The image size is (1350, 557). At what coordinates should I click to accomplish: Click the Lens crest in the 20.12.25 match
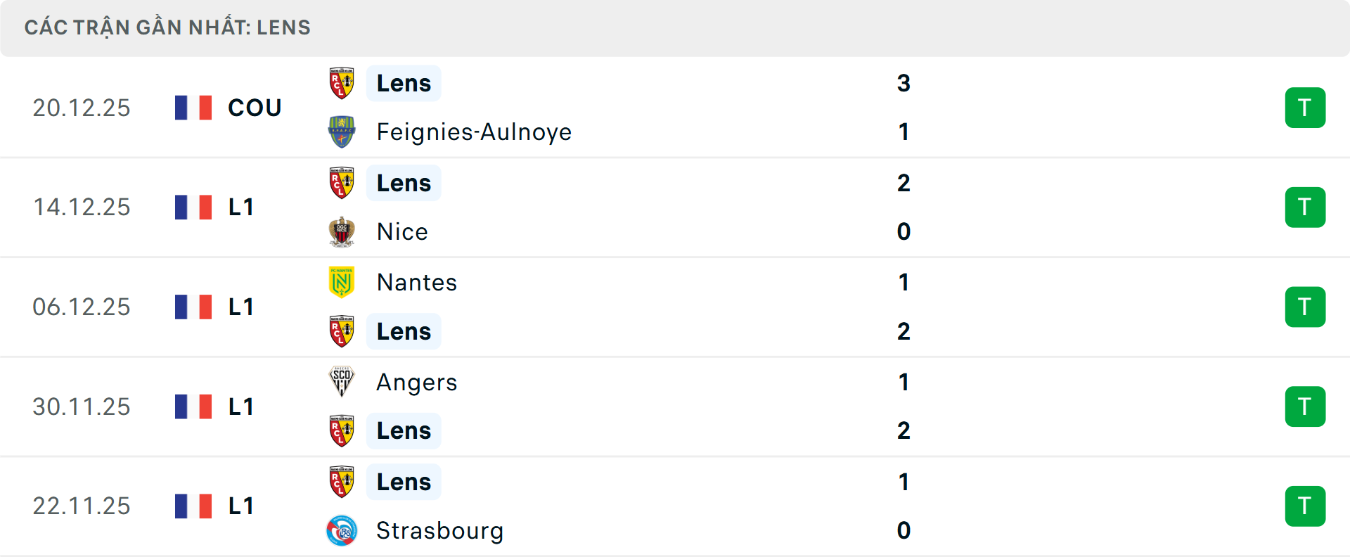[x=342, y=83]
